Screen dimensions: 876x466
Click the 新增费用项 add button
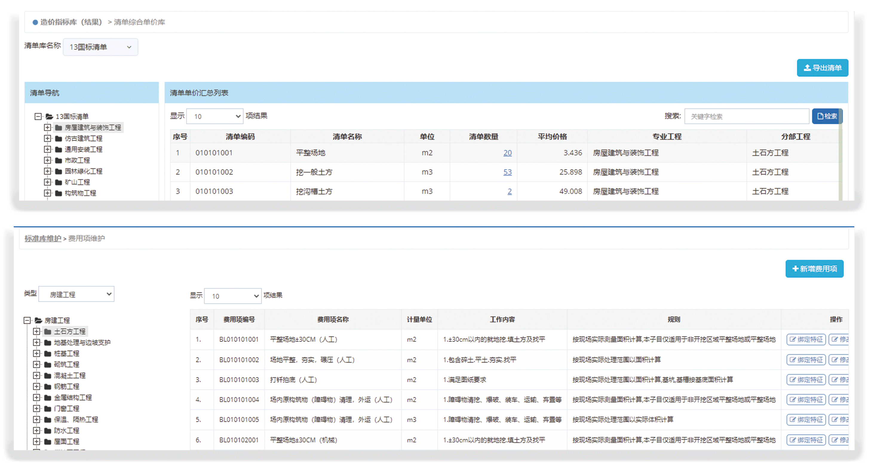click(x=814, y=269)
